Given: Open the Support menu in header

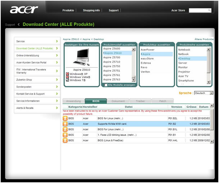Looking at the screenshot, I should pos(114,10).
